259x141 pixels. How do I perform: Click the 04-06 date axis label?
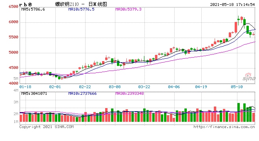[174, 87]
